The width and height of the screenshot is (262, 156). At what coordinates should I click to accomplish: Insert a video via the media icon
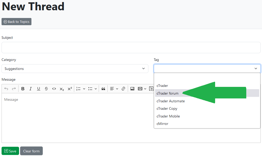140,89
